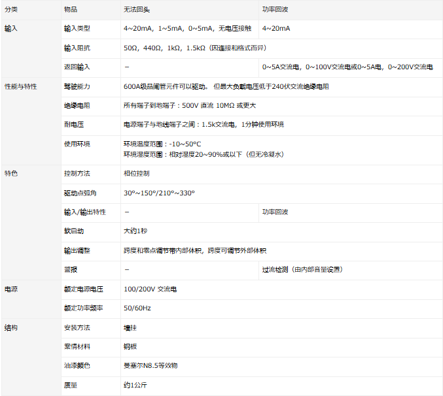Click the 耐电压 row label

click(x=74, y=124)
